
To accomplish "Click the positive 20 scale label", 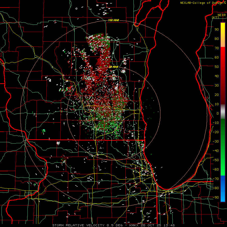I will click(x=217, y=95).
